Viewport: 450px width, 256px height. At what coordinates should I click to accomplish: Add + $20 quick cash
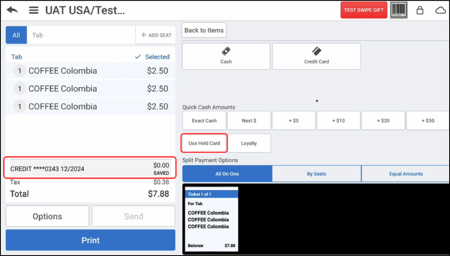tap(383, 120)
